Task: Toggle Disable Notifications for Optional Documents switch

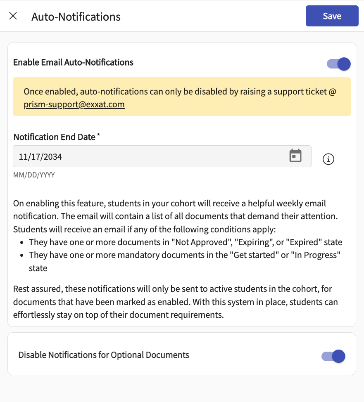Action: click(333, 356)
